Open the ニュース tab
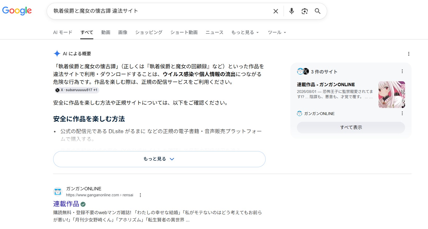Image resolution: width=428 pixels, height=229 pixels. [215, 32]
